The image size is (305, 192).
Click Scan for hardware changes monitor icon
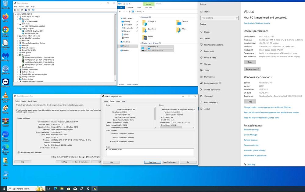click(33, 10)
